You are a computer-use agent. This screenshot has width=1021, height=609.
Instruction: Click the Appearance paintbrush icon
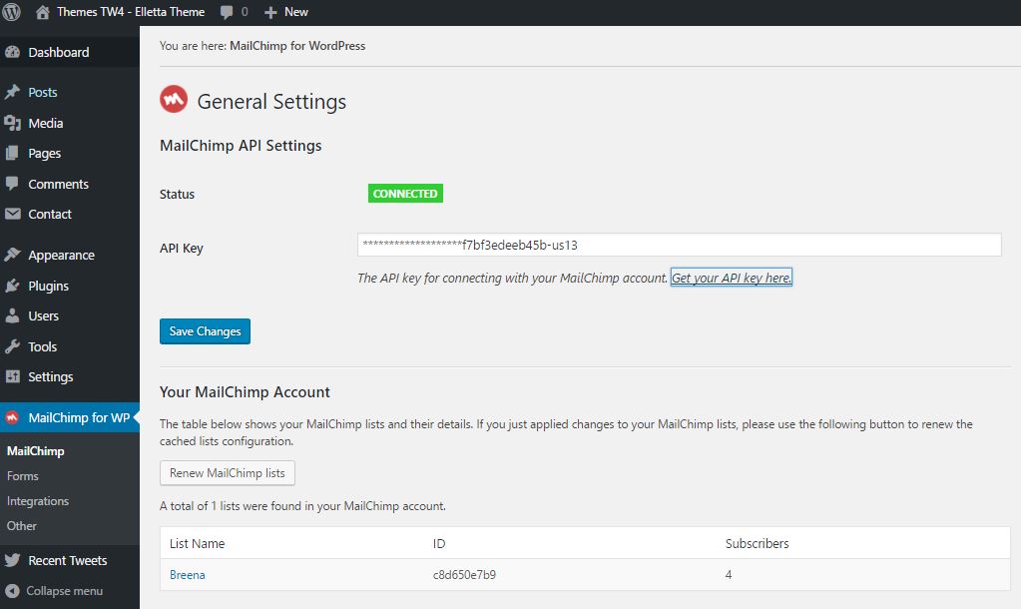coord(12,255)
